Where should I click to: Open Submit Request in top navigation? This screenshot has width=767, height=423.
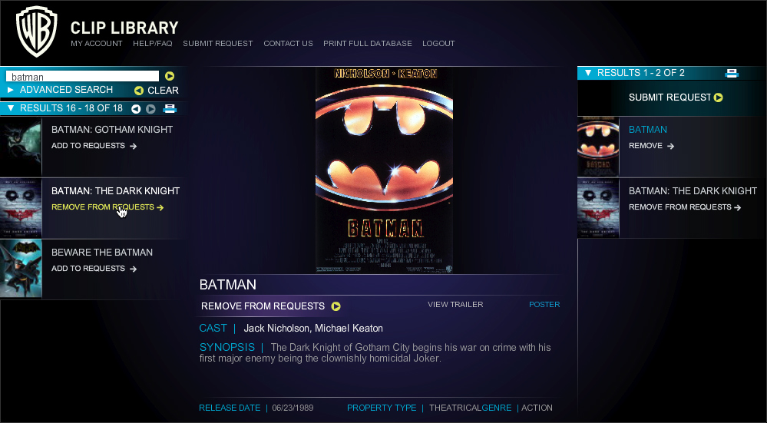click(x=218, y=44)
